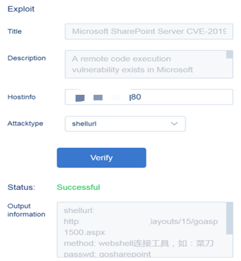Click the Title label
Screen dimensions: 241x261
click(14, 31)
